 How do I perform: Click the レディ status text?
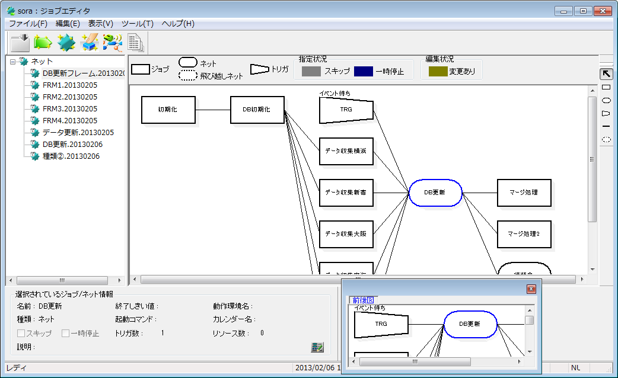pyautogui.click(x=17, y=368)
